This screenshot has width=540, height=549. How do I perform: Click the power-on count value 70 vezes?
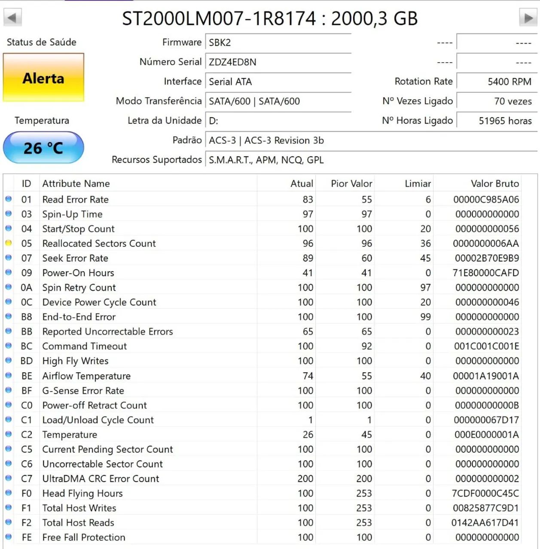click(x=497, y=101)
